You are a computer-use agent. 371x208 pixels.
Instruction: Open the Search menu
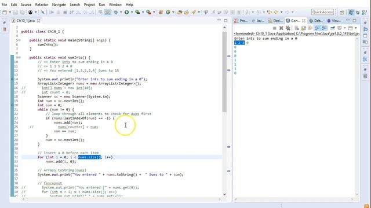tap(75, 5)
